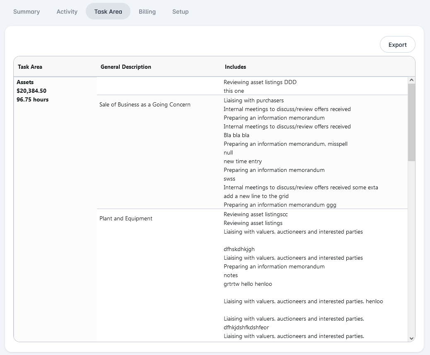Click the Export button
This screenshot has width=430, height=355.
tap(397, 45)
